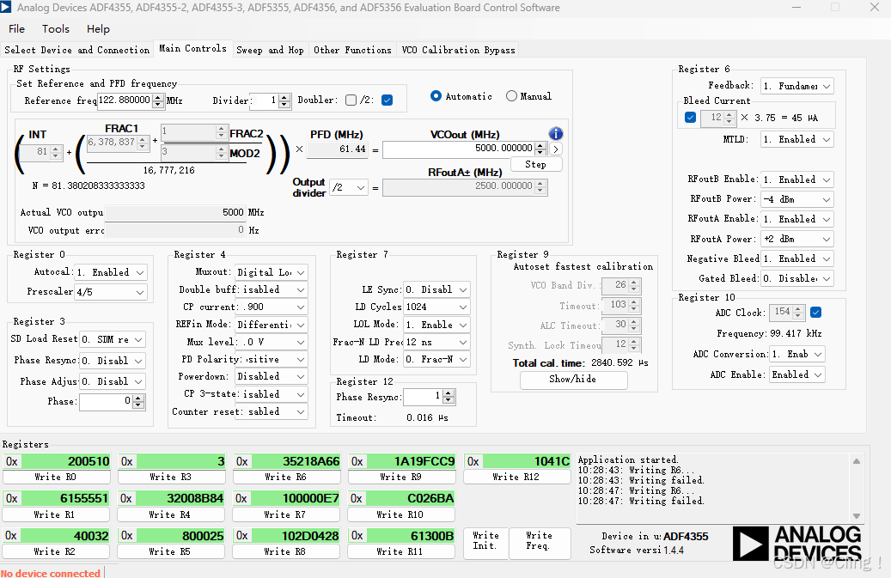Viewport: 891px width, 578px height.
Task: Open the File menu
Action: click(x=16, y=29)
